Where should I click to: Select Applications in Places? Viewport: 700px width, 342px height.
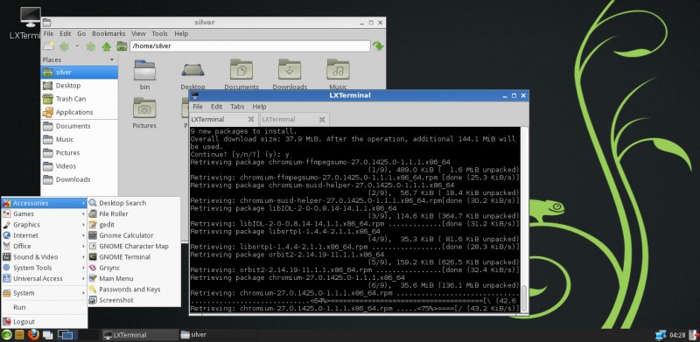[x=80, y=113]
